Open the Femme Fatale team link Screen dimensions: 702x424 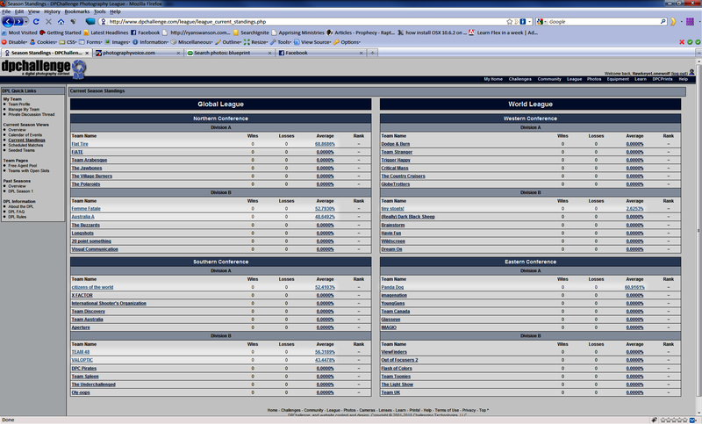(86, 209)
